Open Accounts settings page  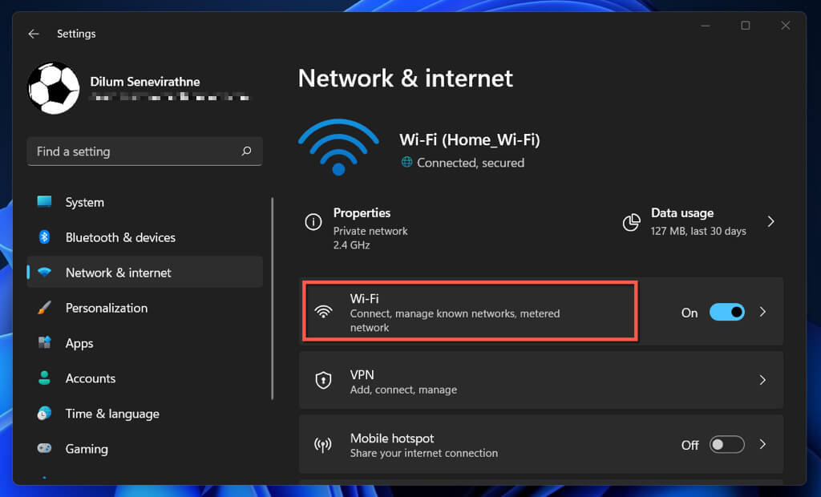point(144,378)
